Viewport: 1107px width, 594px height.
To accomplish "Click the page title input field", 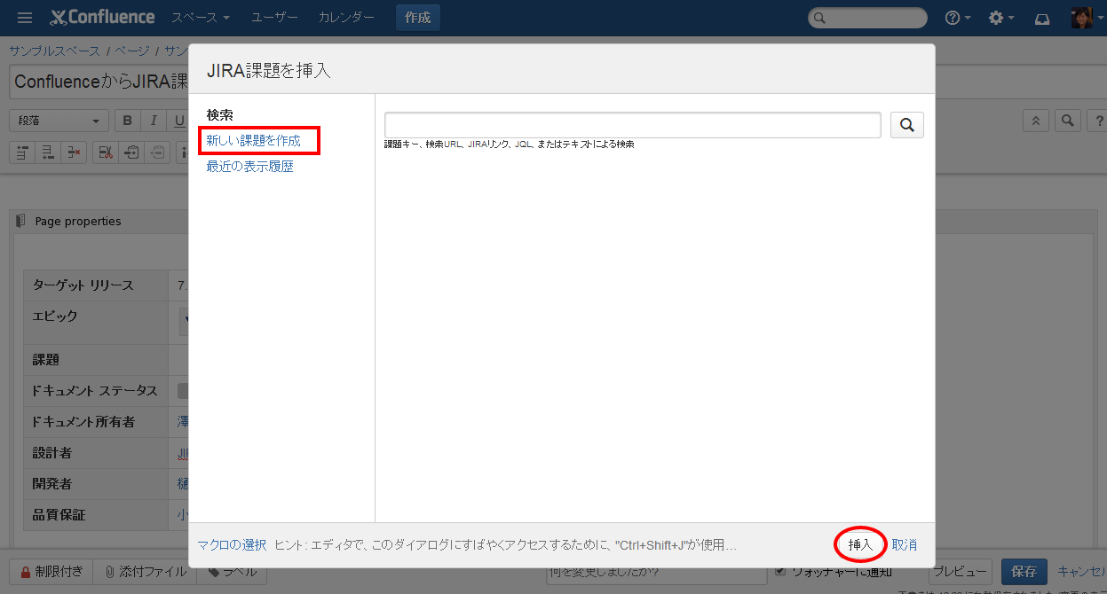I will tap(99, 82).
